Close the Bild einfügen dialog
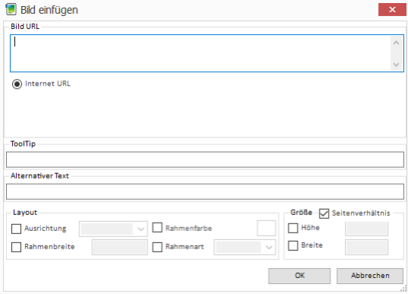408x294 pixels. [x=392, y=10]
